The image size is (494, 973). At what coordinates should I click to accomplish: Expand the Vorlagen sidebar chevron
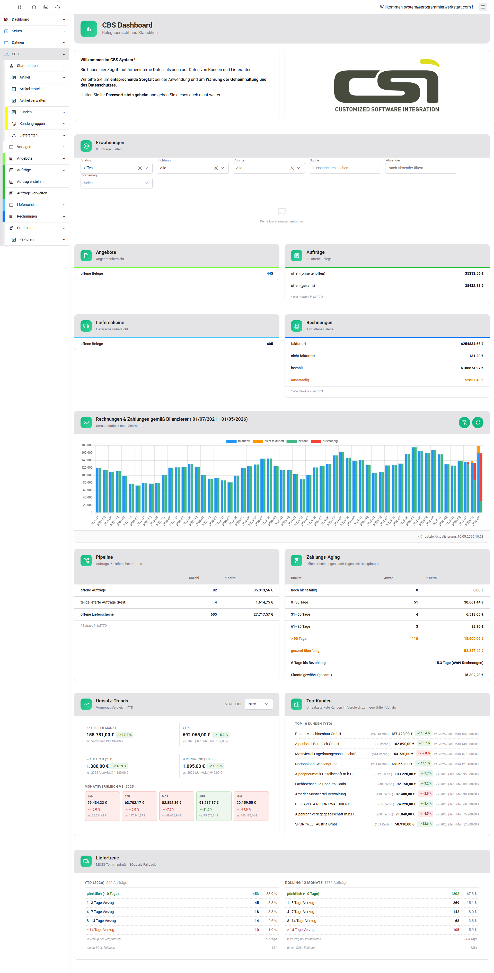pyautogui.click(x=64, y=147)
